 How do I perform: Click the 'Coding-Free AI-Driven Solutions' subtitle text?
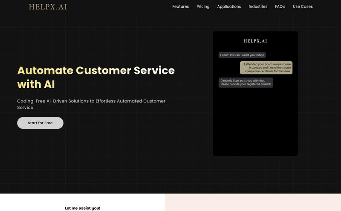click(x=91, y=104)
